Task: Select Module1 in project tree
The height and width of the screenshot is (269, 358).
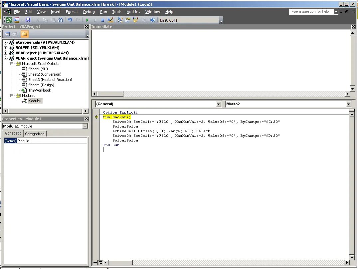Action: (x=35, y=101)
